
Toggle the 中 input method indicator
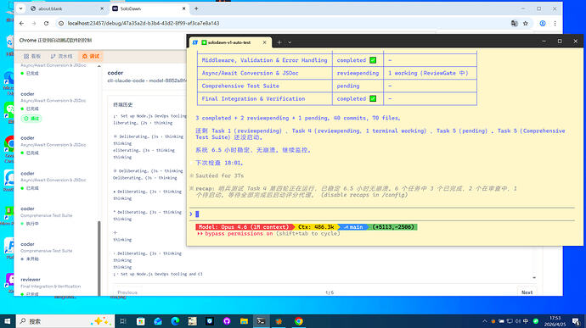coord(526,321)
